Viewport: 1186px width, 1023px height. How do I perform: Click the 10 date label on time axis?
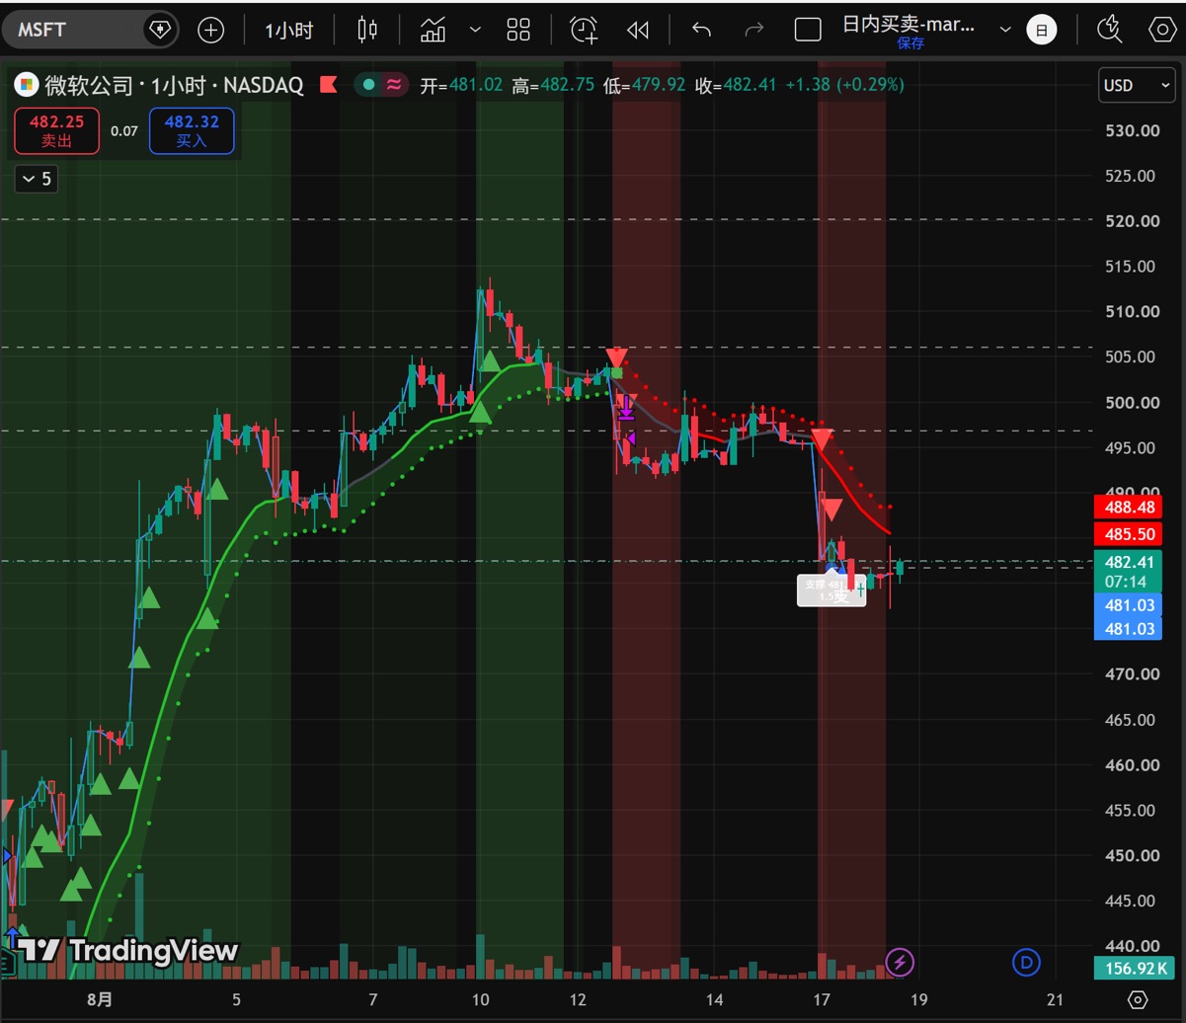pos(480,999)
